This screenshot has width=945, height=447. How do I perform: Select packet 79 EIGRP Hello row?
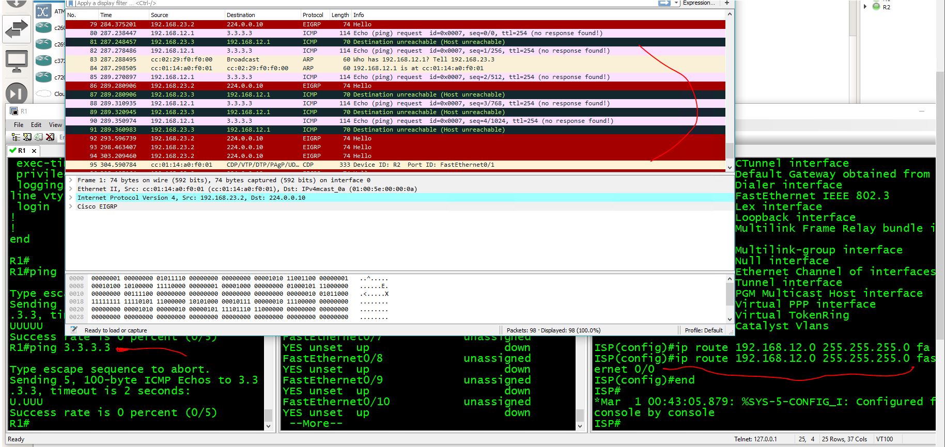(x=395, y=24)
